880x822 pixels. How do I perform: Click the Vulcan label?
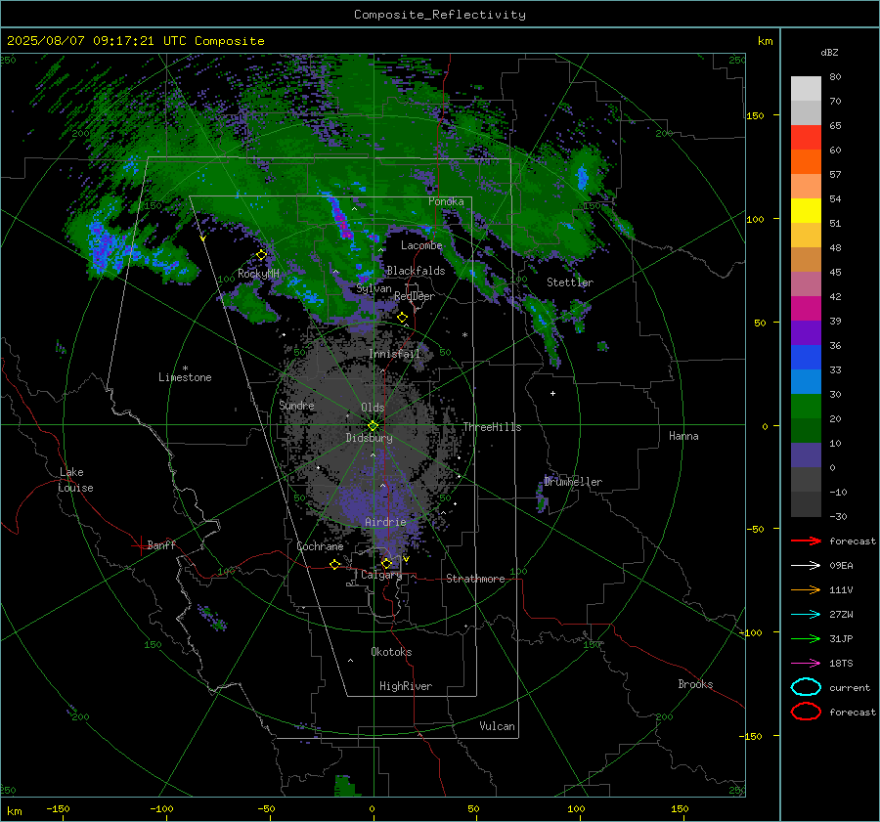(497, 726)
